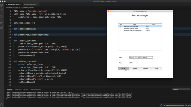Minimize the Pet List Management window
The width and height of the screenshot is (191, 107).
click(111, 11)
